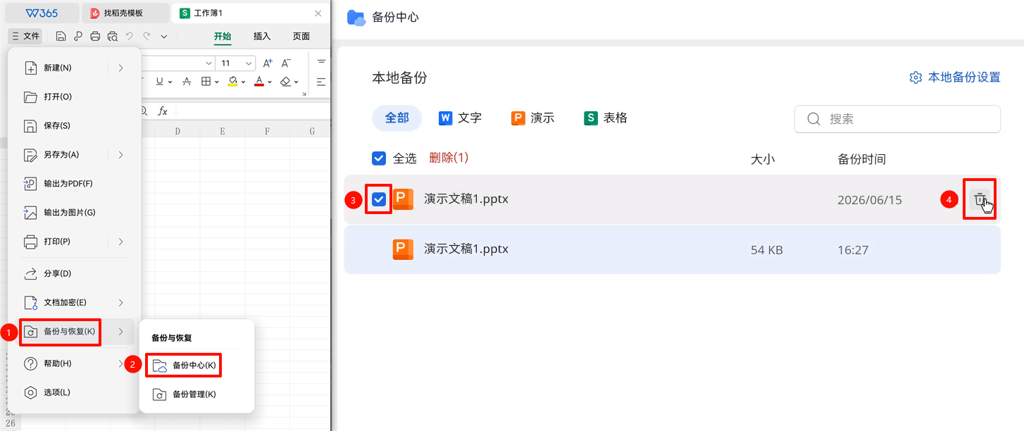Image resolution: width=1024 pixels, height=431 pixels.
Task: Open 本地备份设置 settings link
Action: coord(955,77)
